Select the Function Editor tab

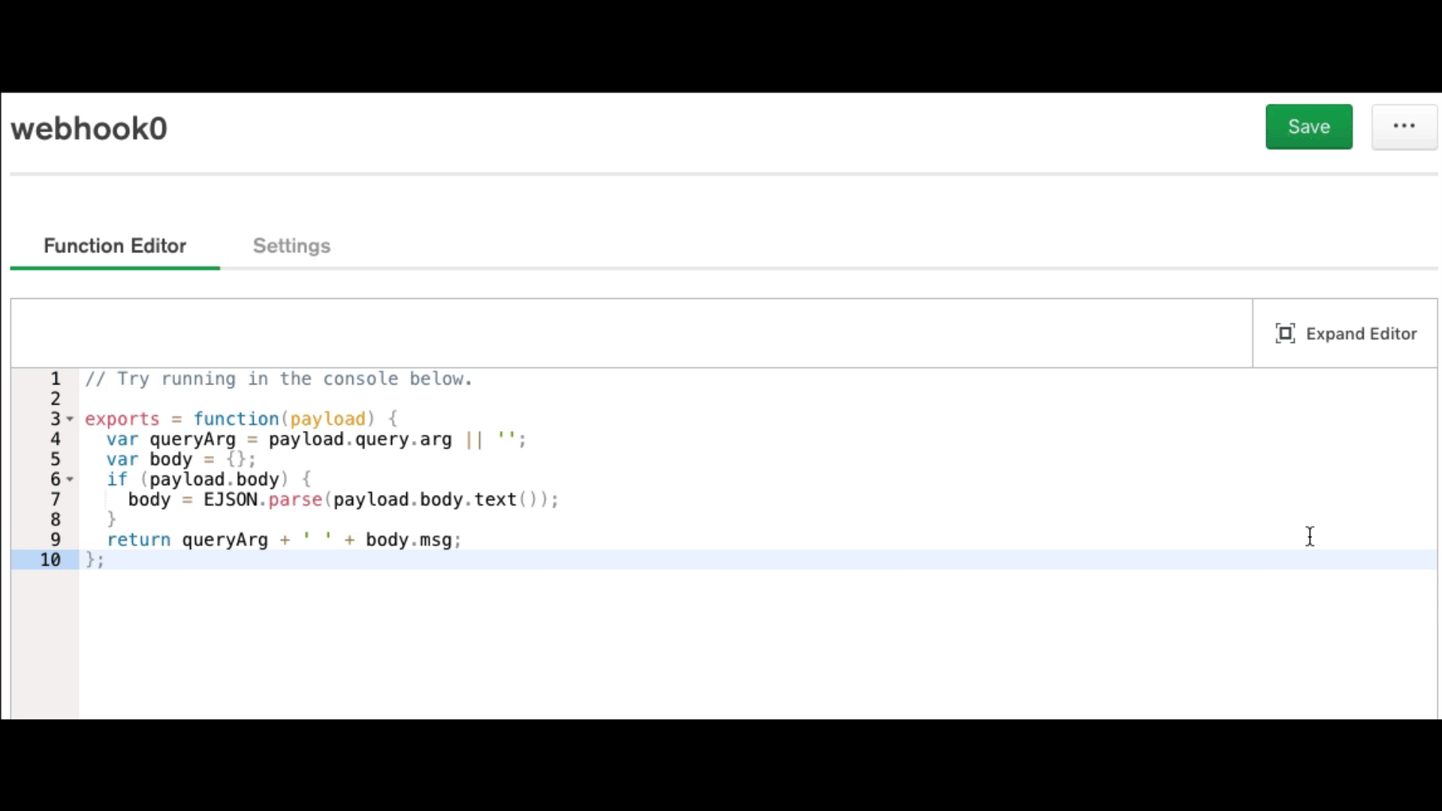(115, 246)
